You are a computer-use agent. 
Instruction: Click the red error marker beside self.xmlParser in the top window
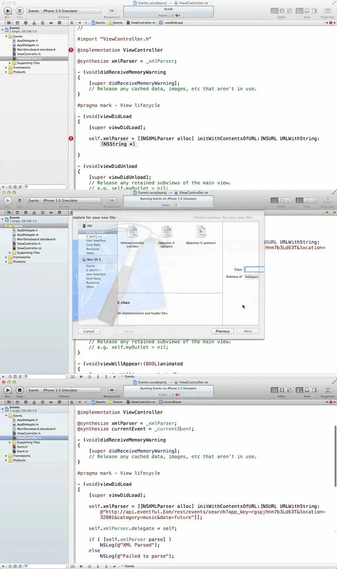(71, 138)
